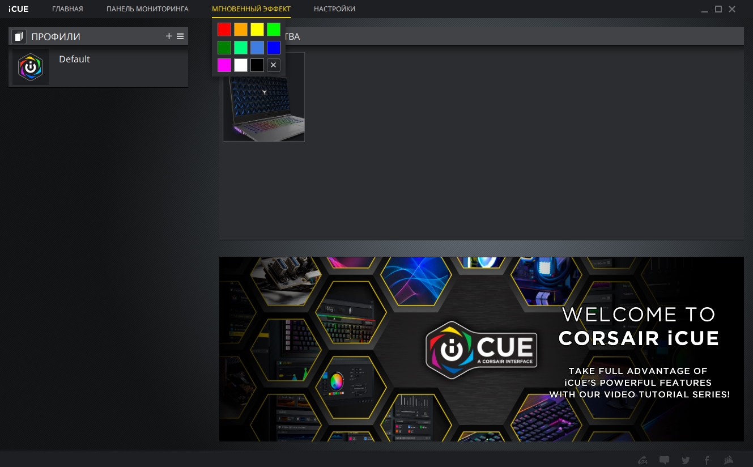Open the Настройки tab
The image size is (753, 467).
pos(334,9)
